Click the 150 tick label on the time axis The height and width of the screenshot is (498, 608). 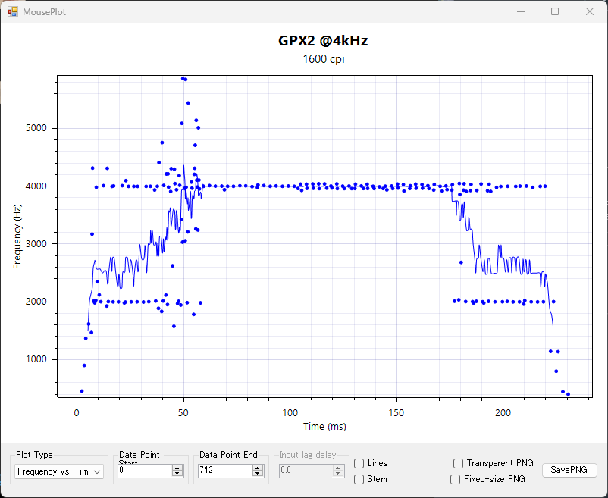(396, 413)
